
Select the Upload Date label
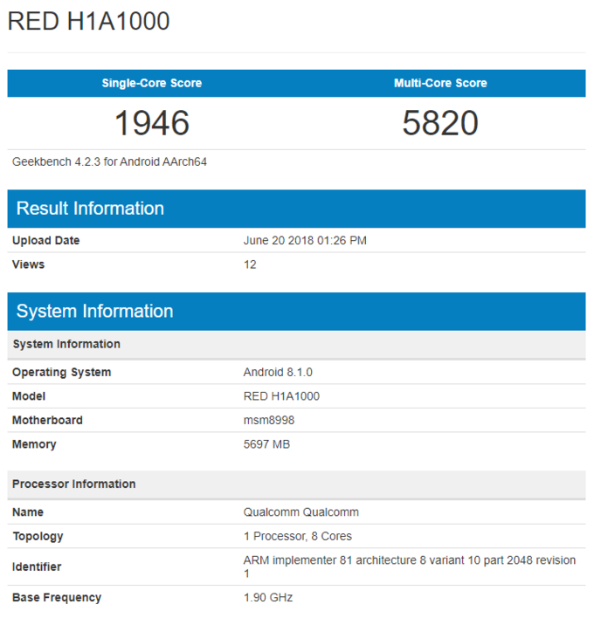coord(45,240)
